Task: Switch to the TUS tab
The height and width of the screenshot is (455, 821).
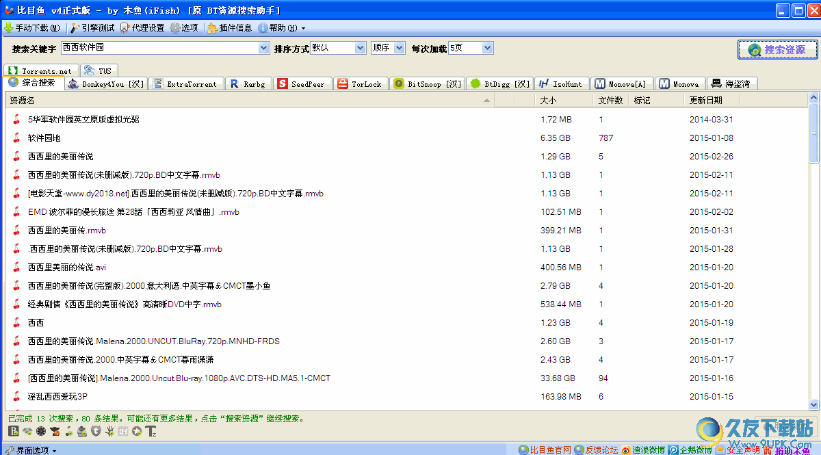Action: [x=99, y=70]
